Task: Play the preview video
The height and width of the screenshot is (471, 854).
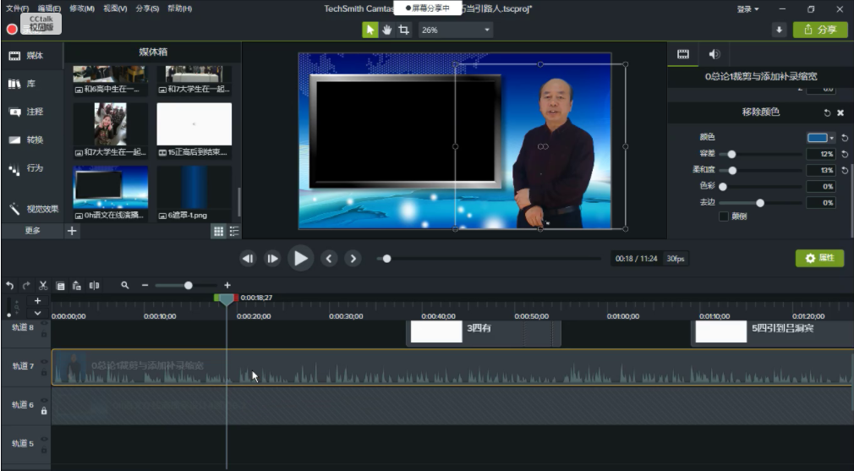Action: pos(301,259)
